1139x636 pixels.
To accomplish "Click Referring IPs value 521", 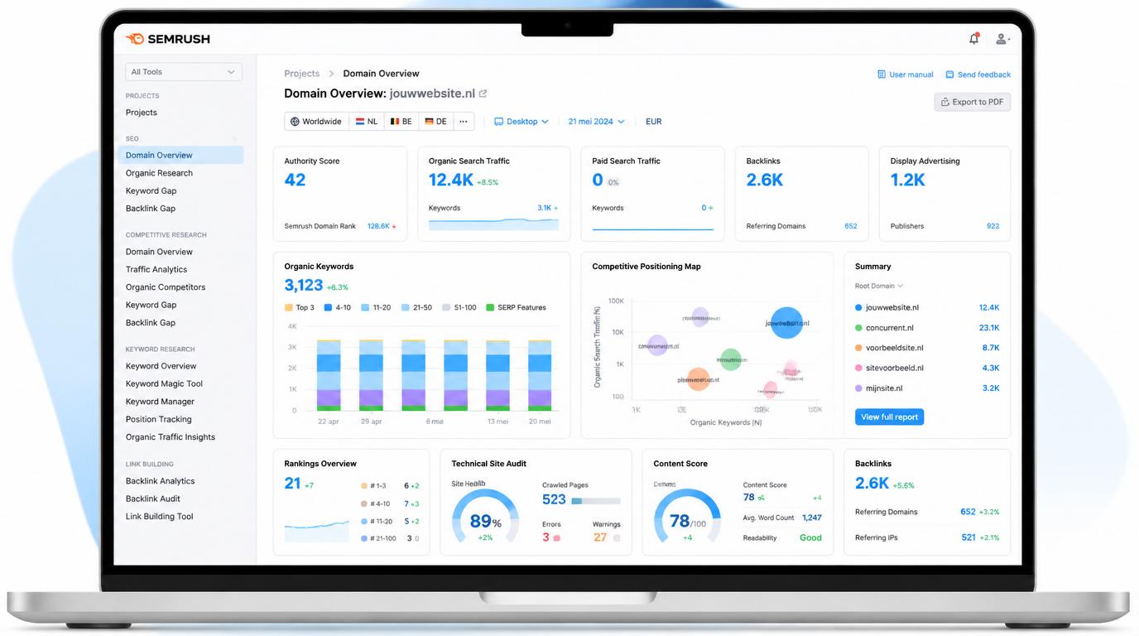I will coord(968,537).
